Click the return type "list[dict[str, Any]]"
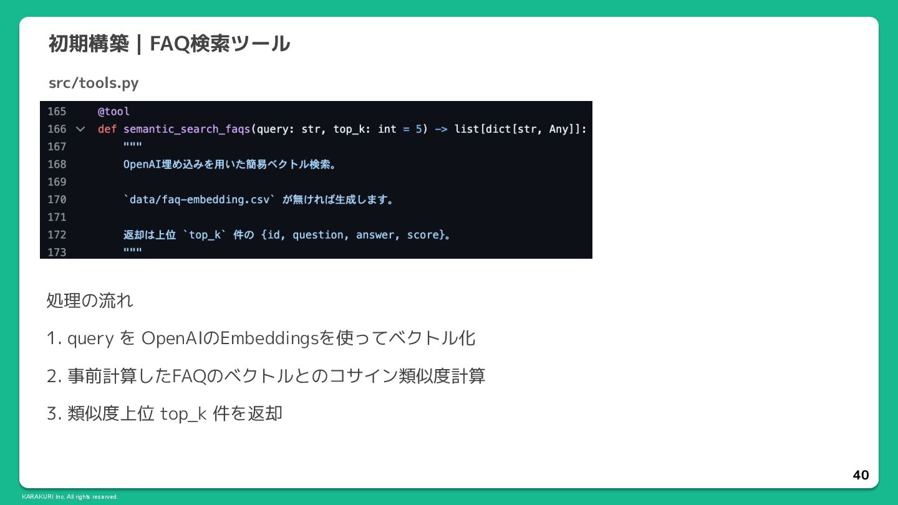The width and height of the screenshot is (898, 505). pos(518,129)
